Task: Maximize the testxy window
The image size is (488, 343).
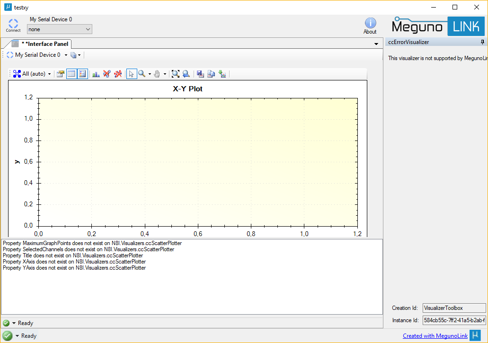Action: (455, 7)
